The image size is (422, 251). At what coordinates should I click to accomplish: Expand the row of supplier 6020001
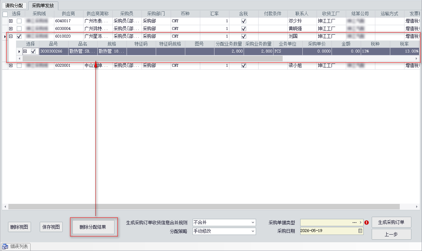[x=11, y=65]
